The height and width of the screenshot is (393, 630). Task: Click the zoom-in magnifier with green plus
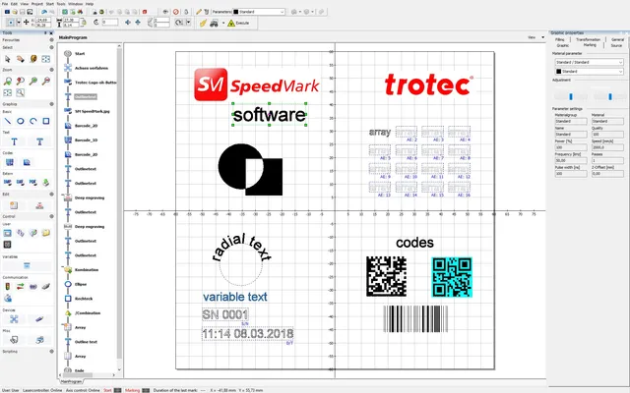(x=33, y=82)
